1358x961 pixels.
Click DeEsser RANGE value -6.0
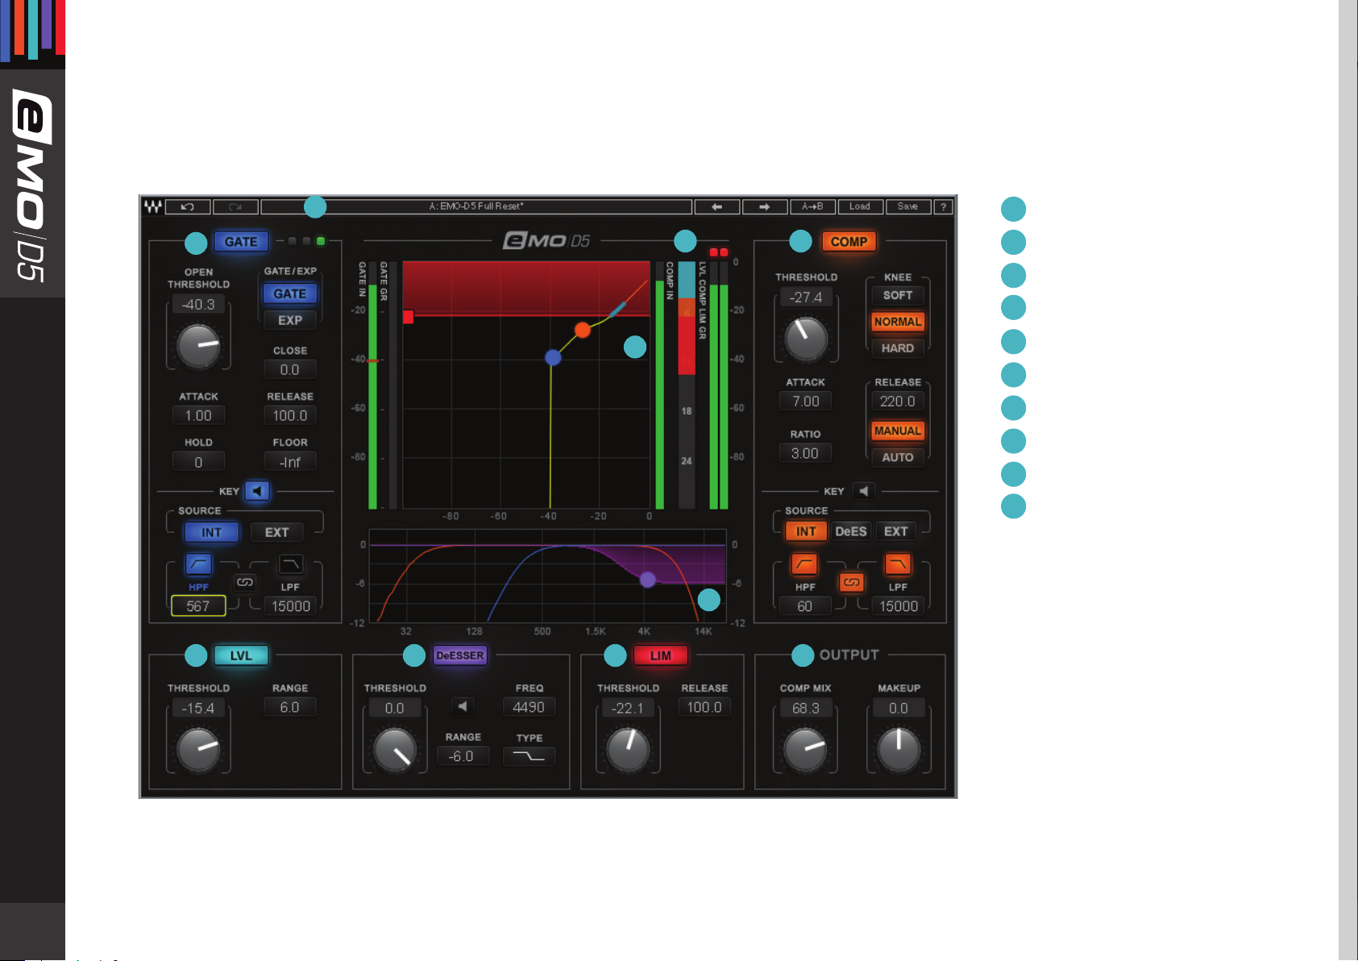[x=463, y=756]
